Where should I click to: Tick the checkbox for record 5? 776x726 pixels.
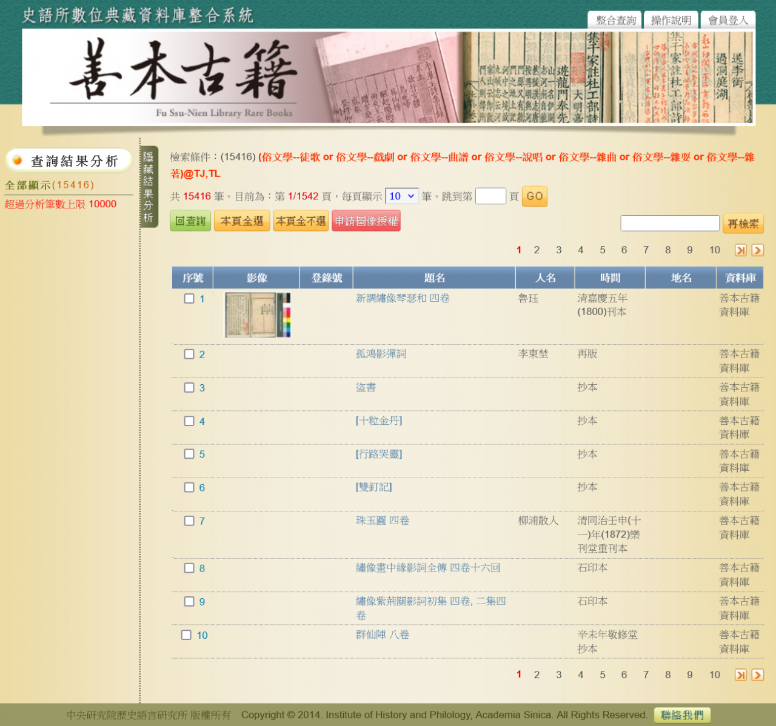[189, 454]
